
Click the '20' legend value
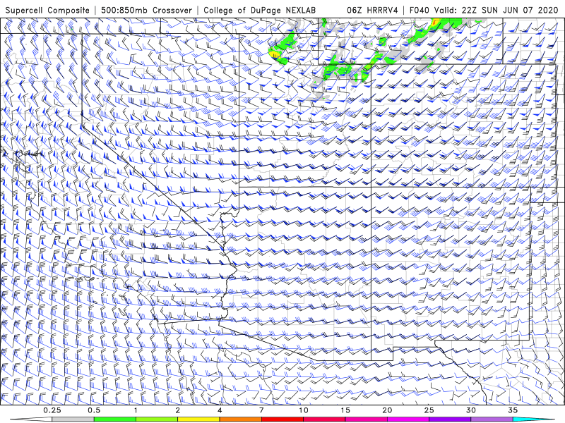click(x=387, y=410)
